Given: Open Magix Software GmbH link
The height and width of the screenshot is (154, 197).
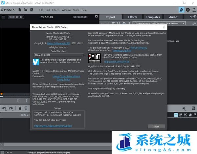Looking at the screenshot, I should tap(58, 43).
